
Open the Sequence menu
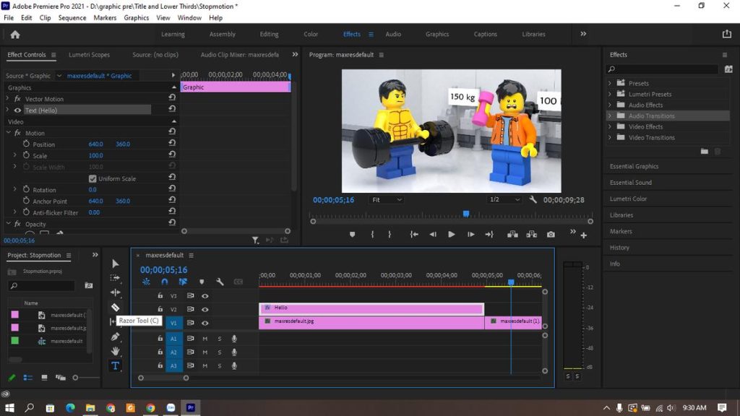tap(72, 18)
